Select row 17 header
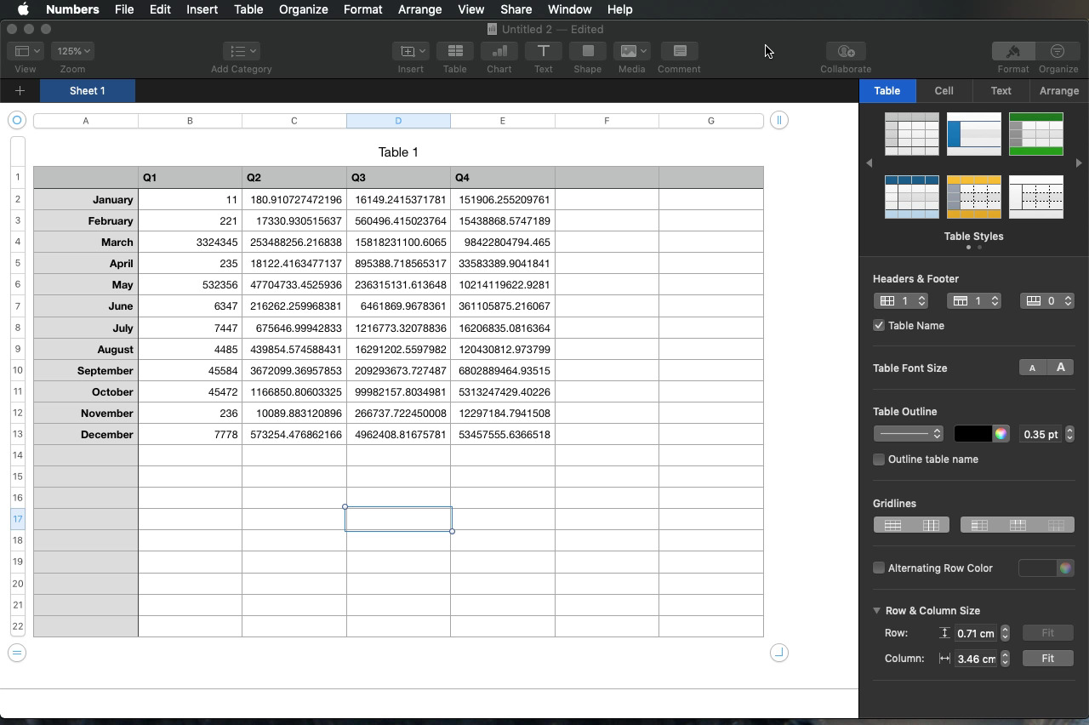The width and height of the screenshot is (1089, 725). (x=17, y=519)
